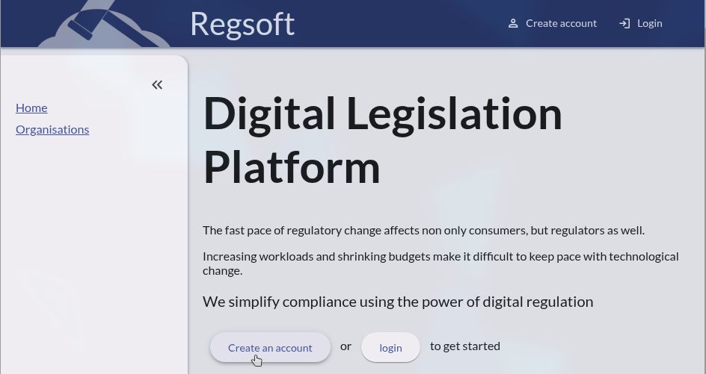Go to the Home sidebar link
Image resolution: width=706 pixels, height=374 pixels.
(x=31, y=107)
